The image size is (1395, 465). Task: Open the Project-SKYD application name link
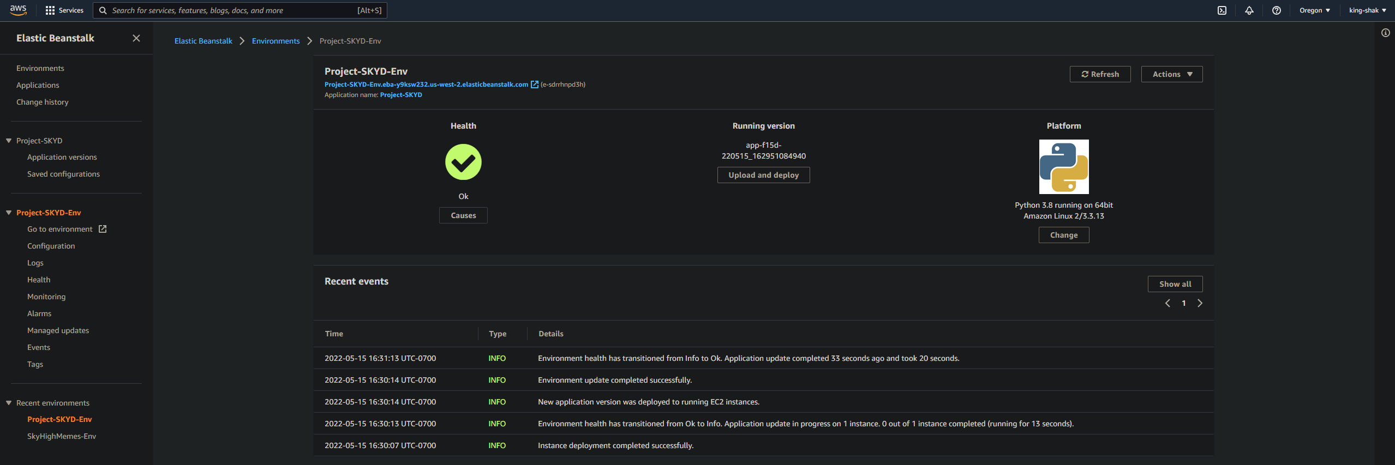pos(401,95)
